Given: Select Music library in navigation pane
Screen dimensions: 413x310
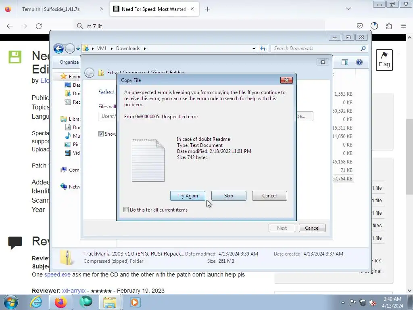Looking at the screenshot, I should pyautogui.click(x=73, y=136).
